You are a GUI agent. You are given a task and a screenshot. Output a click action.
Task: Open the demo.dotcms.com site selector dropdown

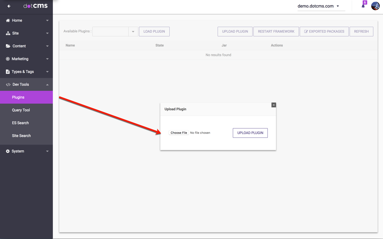[338, 6]
